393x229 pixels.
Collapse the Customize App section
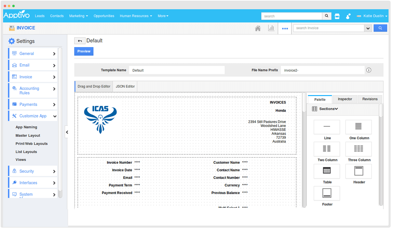point(54,116)
